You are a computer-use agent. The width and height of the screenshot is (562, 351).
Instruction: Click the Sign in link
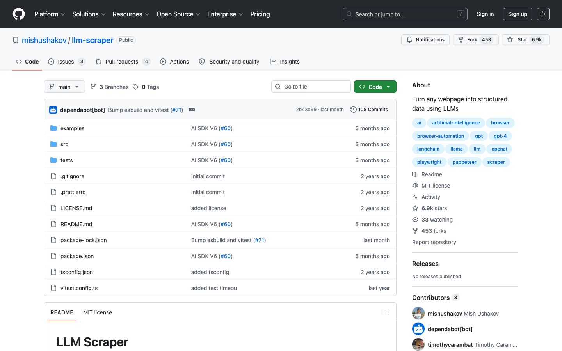coord(485,14)
